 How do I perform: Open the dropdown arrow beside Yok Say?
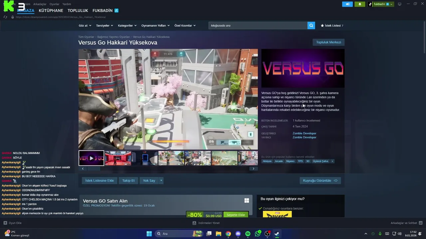click(161, 181)
